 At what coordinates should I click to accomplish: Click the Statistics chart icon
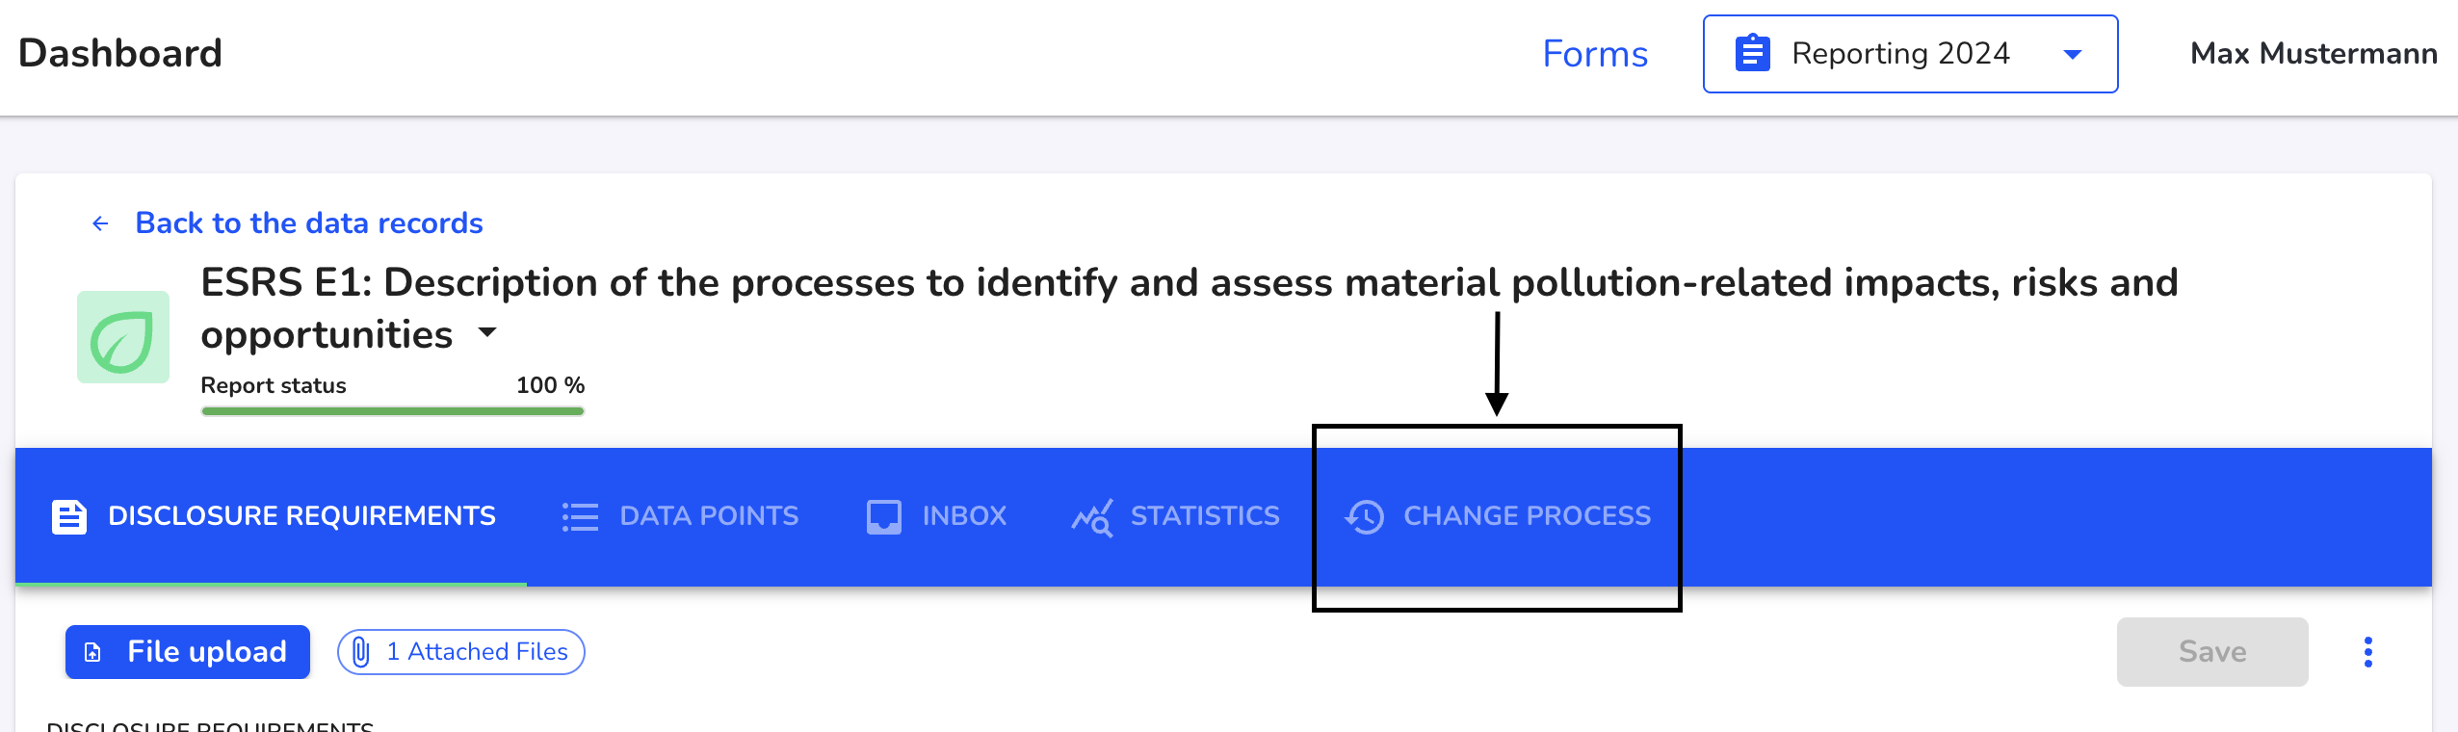coord(1092,517)
